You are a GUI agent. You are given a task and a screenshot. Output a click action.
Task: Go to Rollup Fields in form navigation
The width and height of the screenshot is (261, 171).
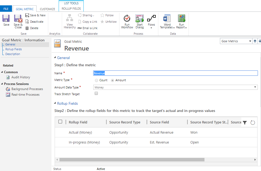[14, 49]
